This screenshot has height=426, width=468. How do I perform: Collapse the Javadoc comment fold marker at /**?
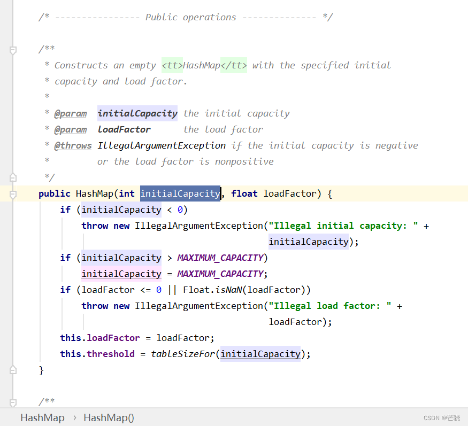pyautogui.click(x=13, y=50)
